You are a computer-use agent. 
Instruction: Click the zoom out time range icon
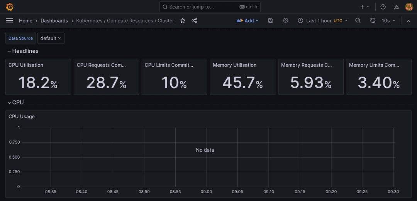tap(358, 21)
